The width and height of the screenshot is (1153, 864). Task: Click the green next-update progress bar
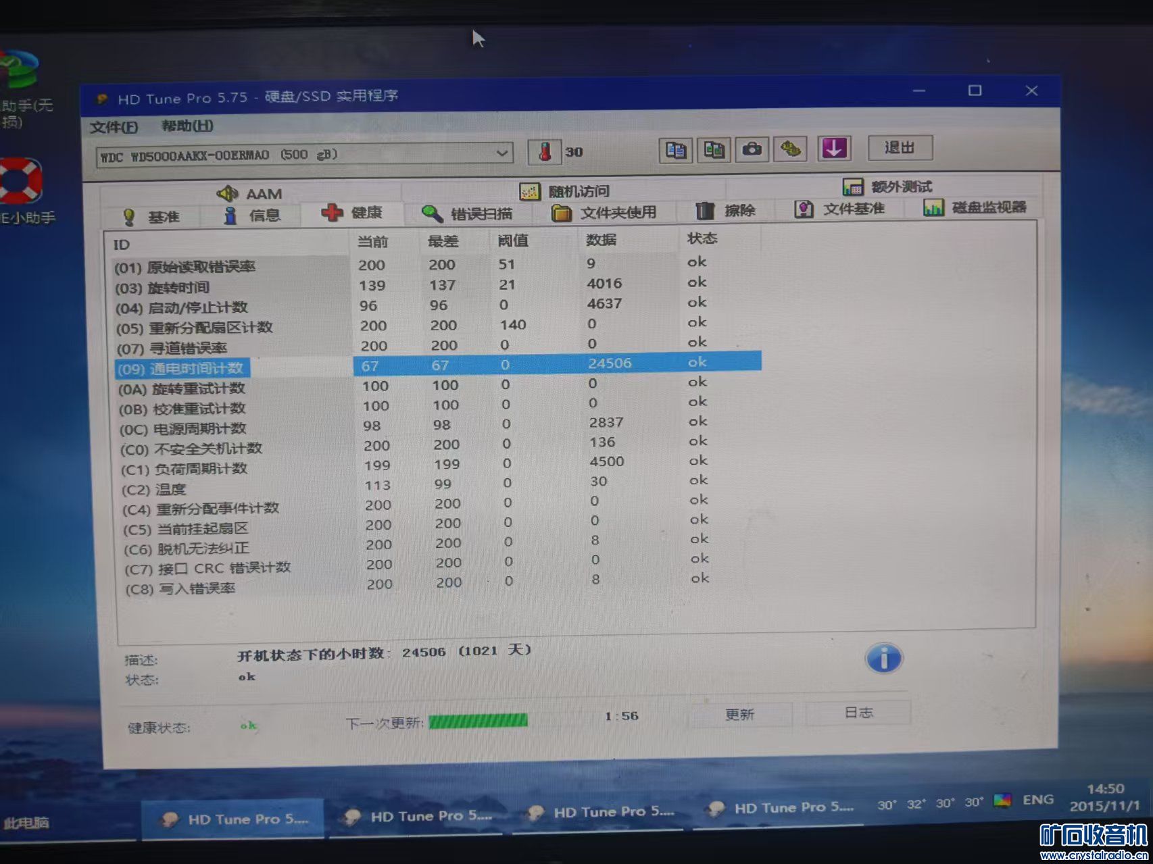tap(478, 721)
